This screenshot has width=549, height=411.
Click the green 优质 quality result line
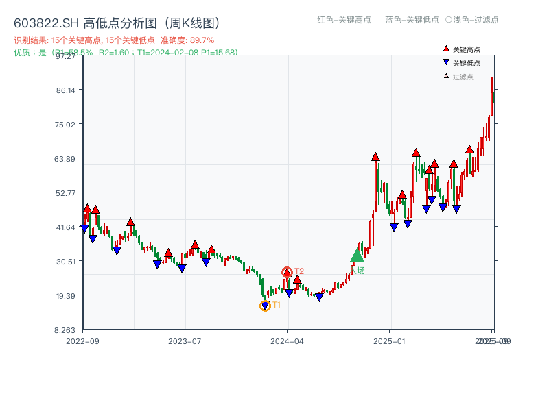pos(126,53)
